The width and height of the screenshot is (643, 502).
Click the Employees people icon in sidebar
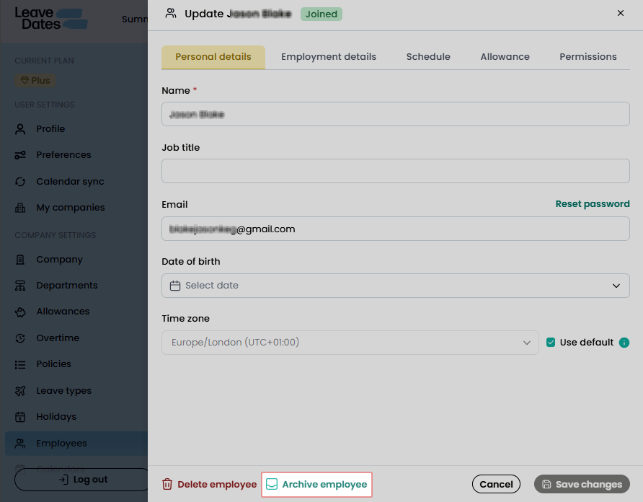click(x=20, y=444)
